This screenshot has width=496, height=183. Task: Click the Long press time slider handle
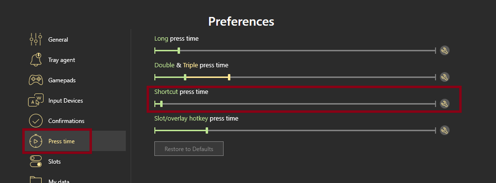click(x=179, y=50)
